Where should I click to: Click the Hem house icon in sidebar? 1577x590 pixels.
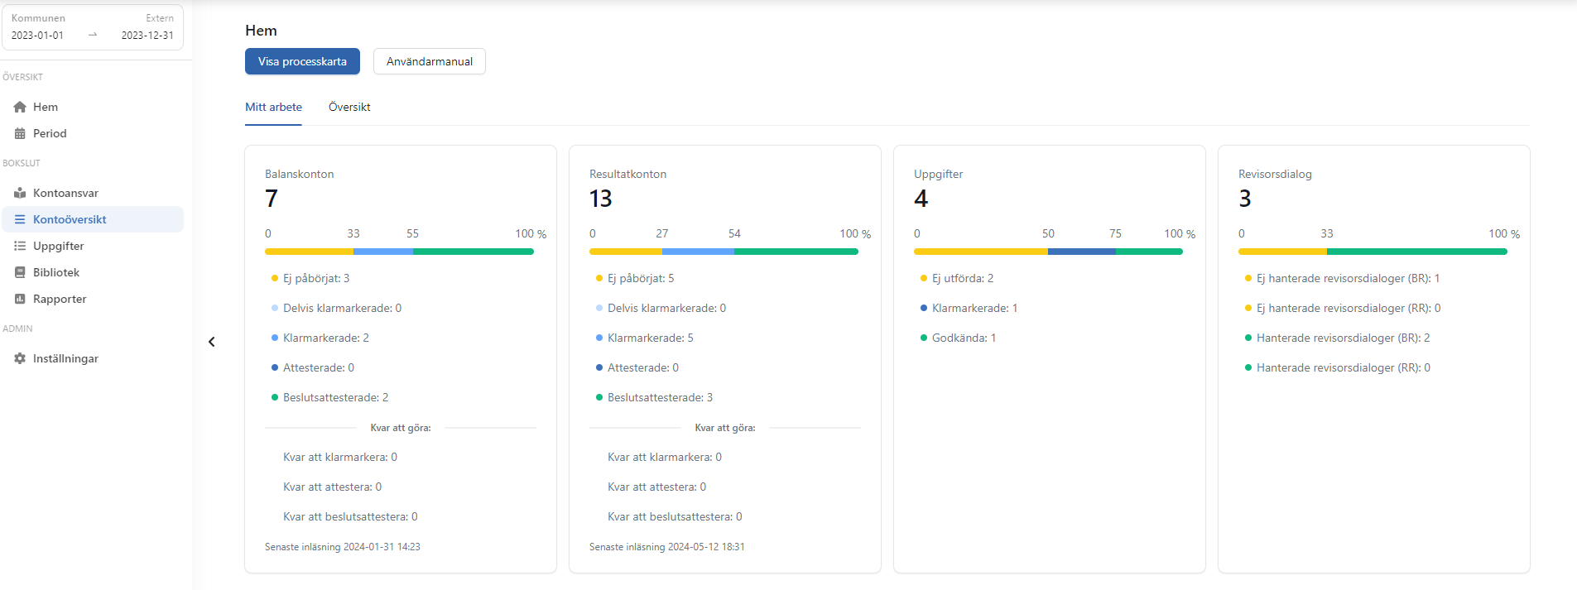pos(20,107)
